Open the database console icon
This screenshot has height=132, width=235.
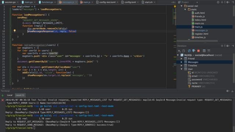click(x=209, y=51)
